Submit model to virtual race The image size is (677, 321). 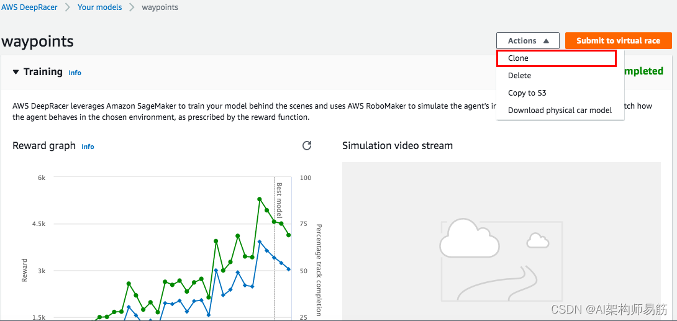[x=618, y=40]
